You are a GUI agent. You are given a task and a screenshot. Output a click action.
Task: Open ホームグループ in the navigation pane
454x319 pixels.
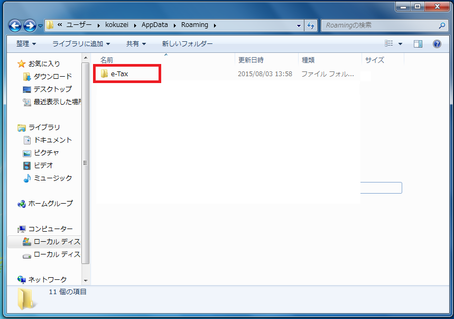(50, 204)
